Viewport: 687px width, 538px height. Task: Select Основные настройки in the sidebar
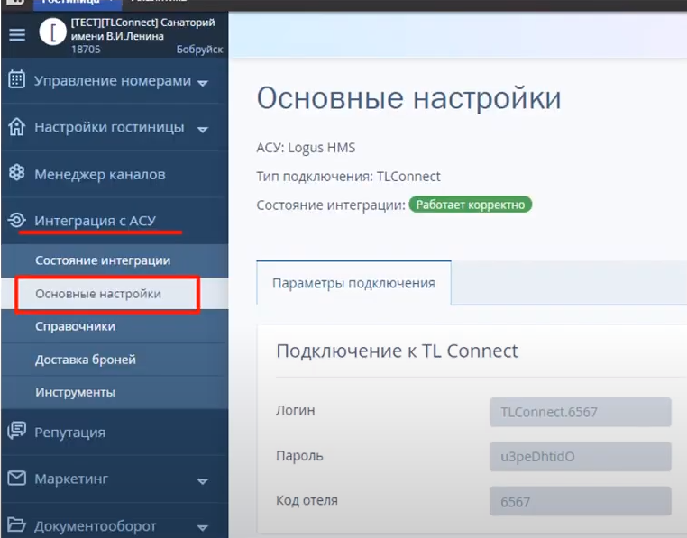(x=98, y=294)
